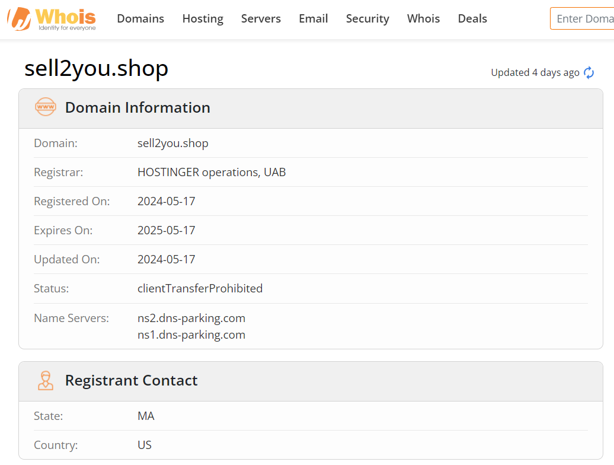Click the blue refresh icon

tap(589, 73)
